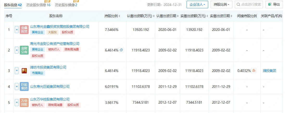285x113 pixels.
Task: Click the 潍坊市投资集团 red logo
Action: click(24, 71)
